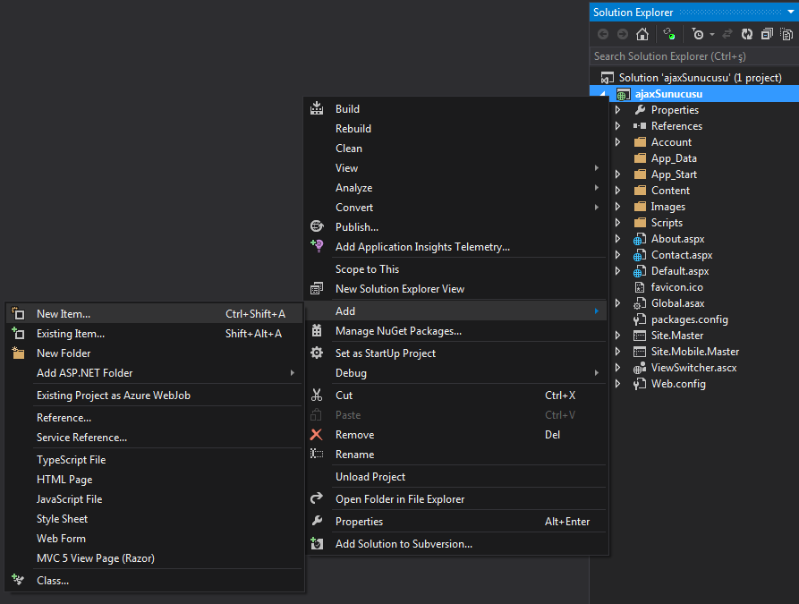Click the Pending Changes Filter clock icon
Viewport: 799px width, 604px height.
click(x=698, y=34)
